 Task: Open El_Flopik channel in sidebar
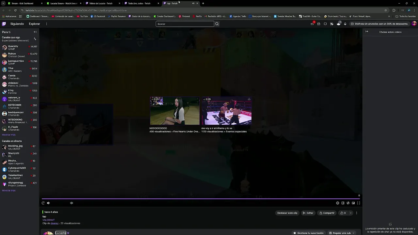click(20, 128)
